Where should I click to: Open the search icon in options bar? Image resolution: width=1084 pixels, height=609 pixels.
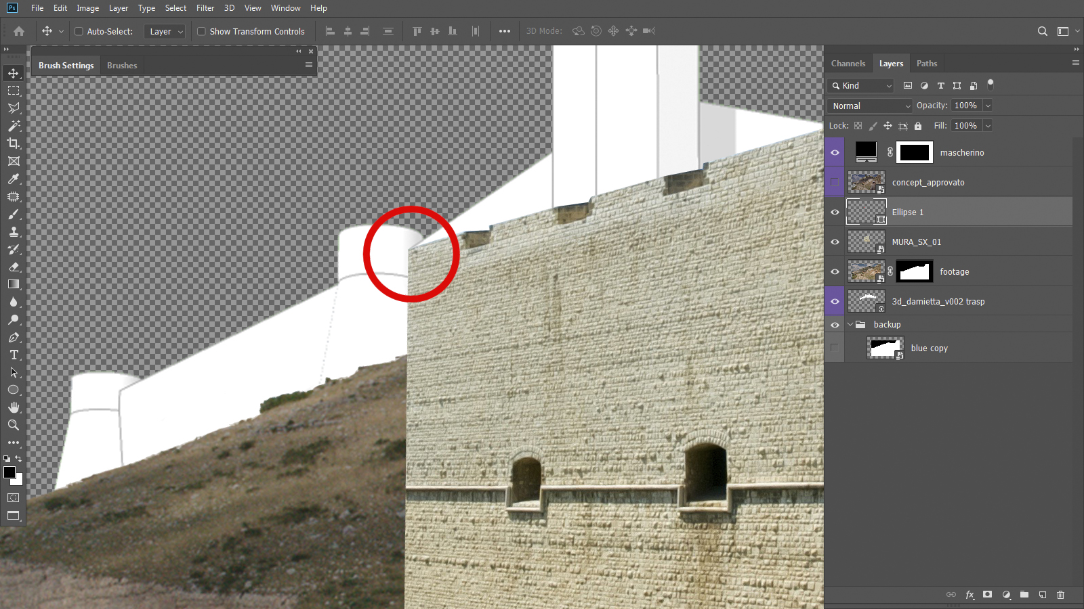[1043, 31]
